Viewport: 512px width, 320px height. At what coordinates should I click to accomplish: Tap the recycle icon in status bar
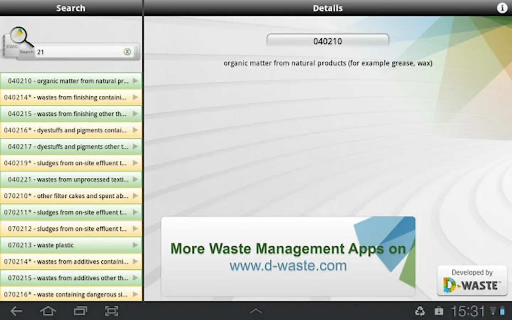(420, 312)
